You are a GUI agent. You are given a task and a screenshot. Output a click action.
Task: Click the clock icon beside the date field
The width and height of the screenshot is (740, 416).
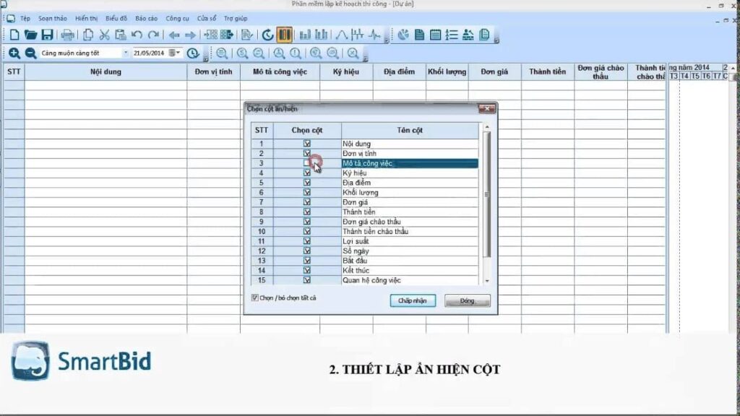192,53
